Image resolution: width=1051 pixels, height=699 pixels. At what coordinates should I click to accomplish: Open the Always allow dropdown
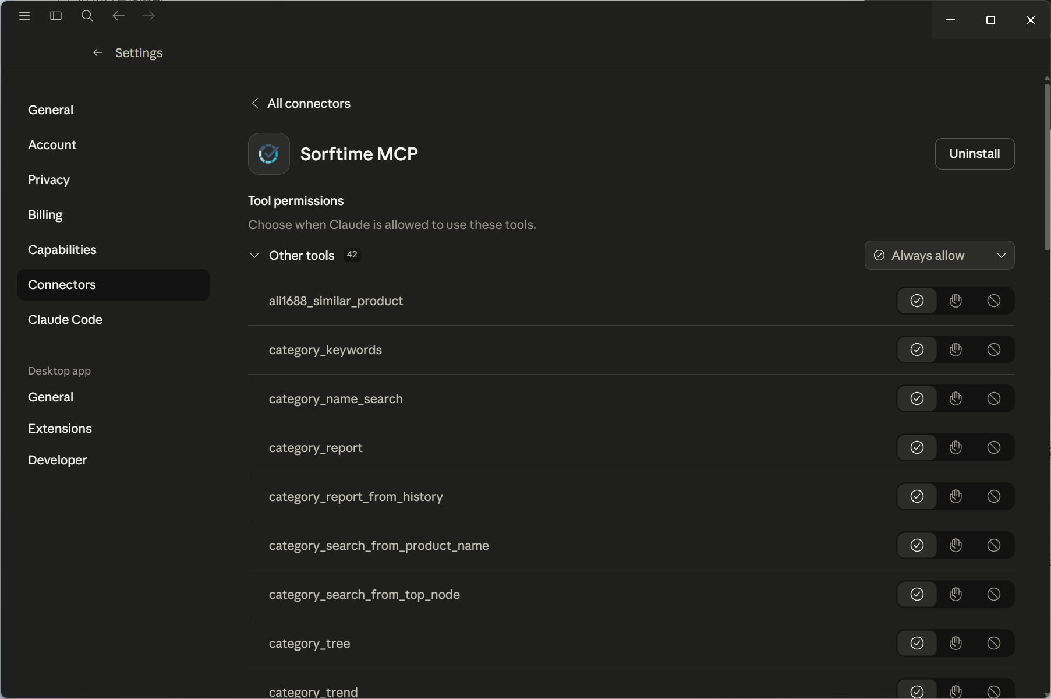[x=939, y=255]
